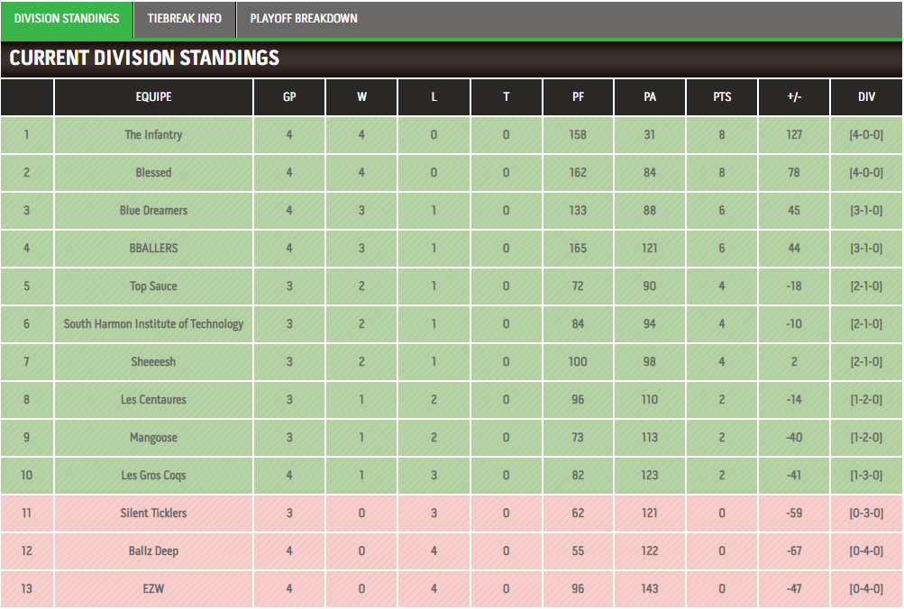The height and width of the screenshot is (609, 904).
Task: Open the Blessed team link
Action: click(x=153, y=172)
